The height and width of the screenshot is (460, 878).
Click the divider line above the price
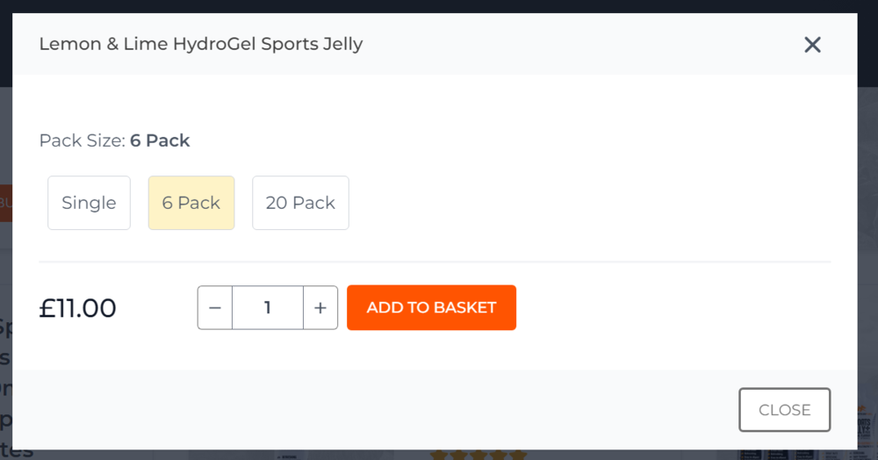pos(435,262)
